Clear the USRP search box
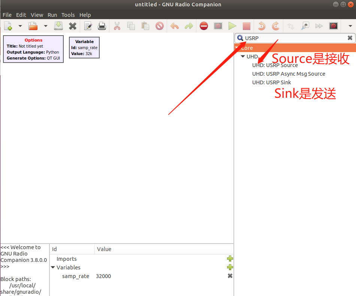Viewport: 356px width, 296px height. [x=350, y=37]
